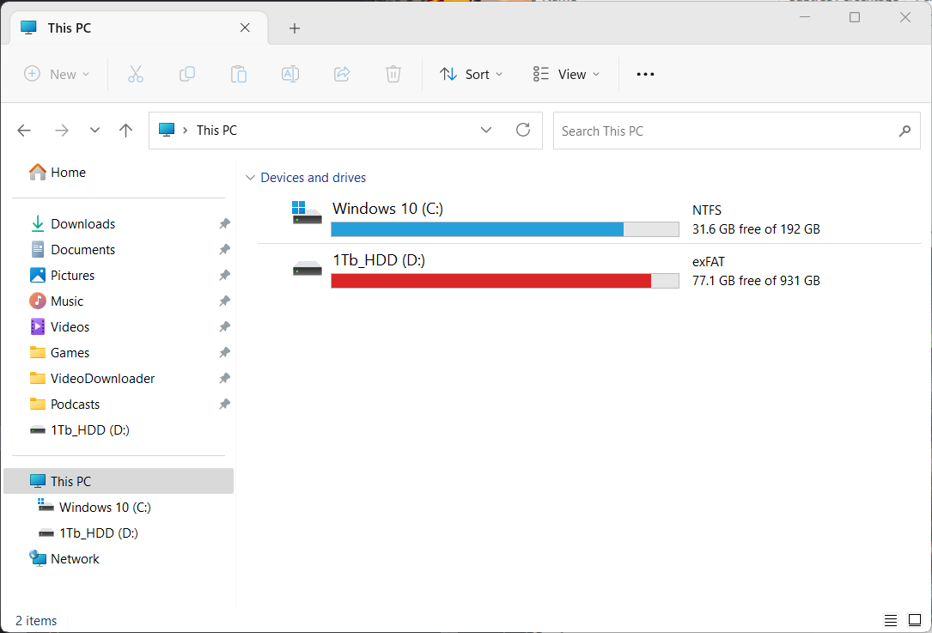Click the computer icon in address bar
Screen dimensions: 932x633
pyautogui.click(x=167, y=130)
